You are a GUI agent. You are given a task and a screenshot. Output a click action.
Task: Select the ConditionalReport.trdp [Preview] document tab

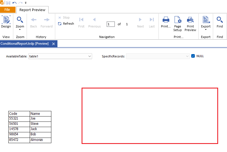pyautogui.click(x=25, y=44)
